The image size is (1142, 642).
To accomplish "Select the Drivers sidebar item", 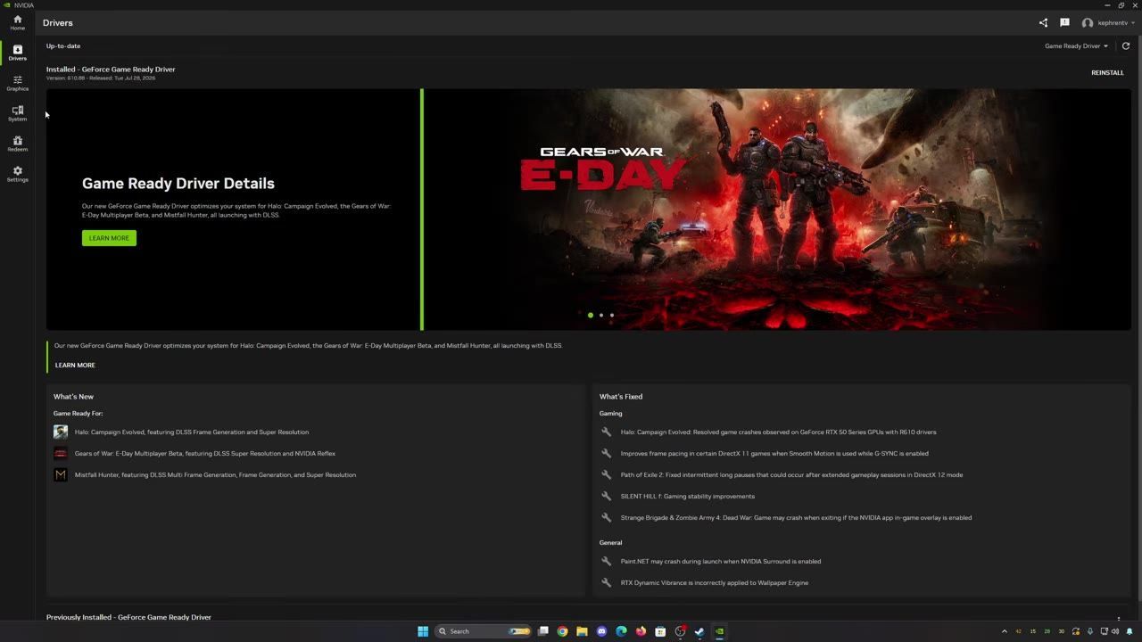I will pyautogui.click(x=17, y=53).
